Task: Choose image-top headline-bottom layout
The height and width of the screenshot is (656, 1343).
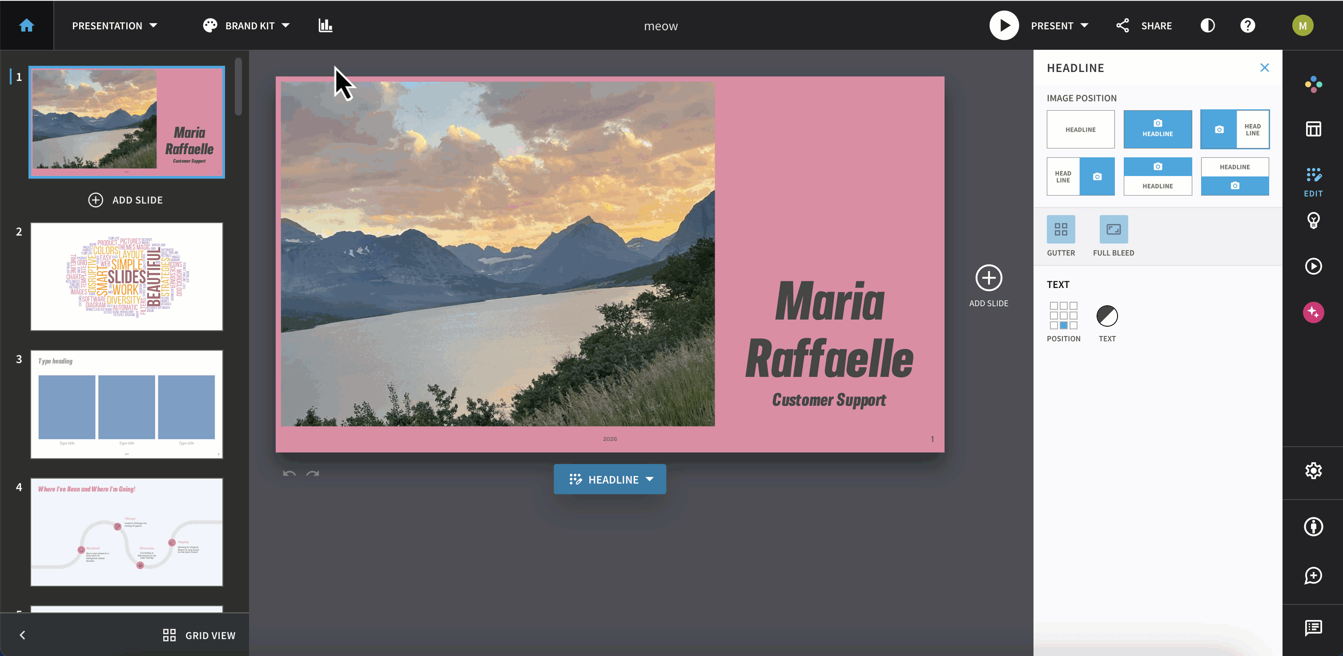Action: (1158, 176)
